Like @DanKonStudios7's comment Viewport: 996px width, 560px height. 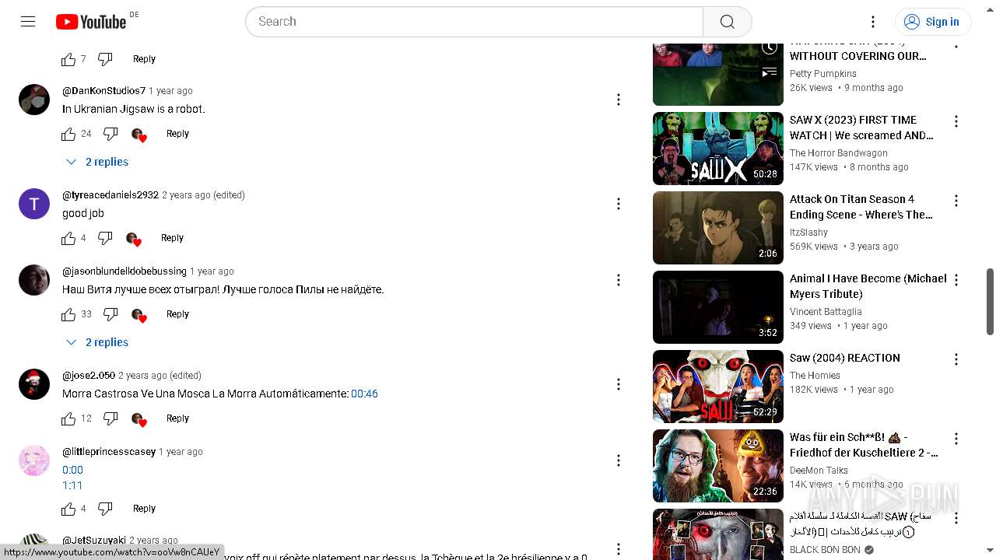(x=68, y=134)
